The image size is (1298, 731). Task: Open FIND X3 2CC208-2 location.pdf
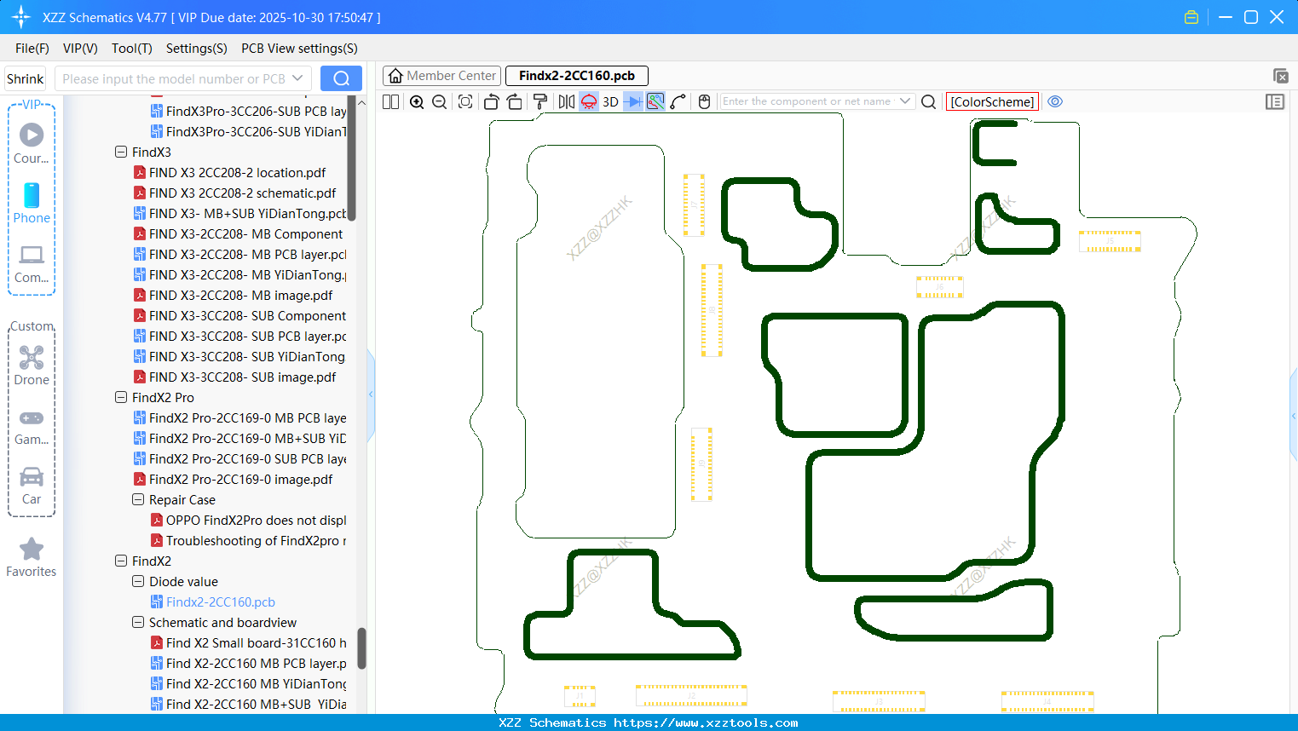237,173
